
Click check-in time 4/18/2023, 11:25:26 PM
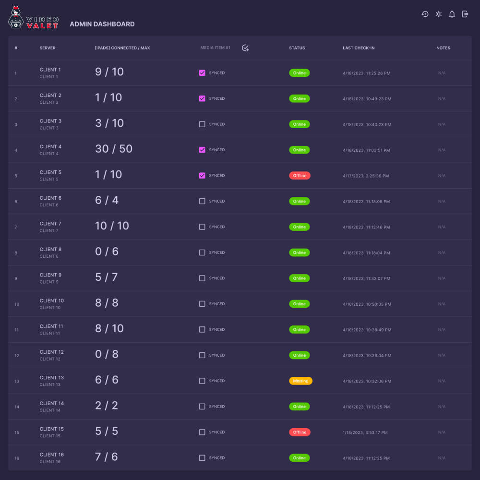click(366, 73)
